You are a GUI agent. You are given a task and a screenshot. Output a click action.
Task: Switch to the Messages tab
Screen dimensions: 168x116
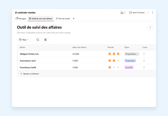click(21, 19)
